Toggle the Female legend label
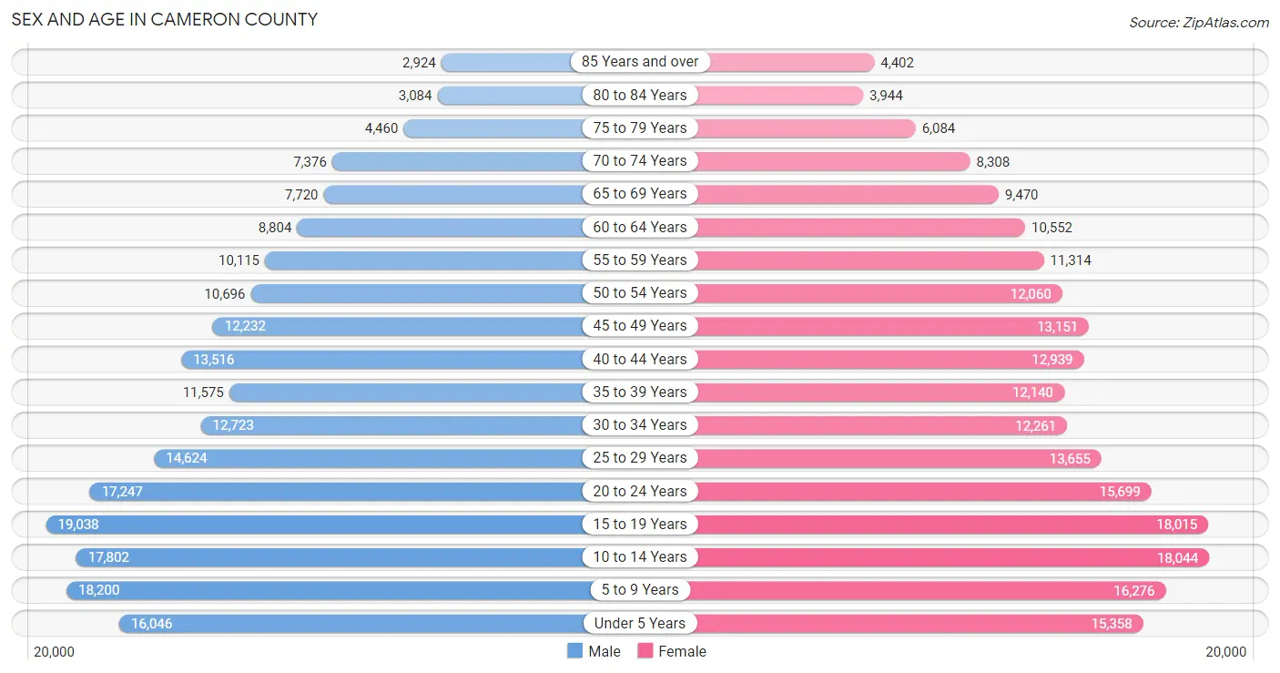1280x673 pixels. pyautogui.click(x=683, y=651)
